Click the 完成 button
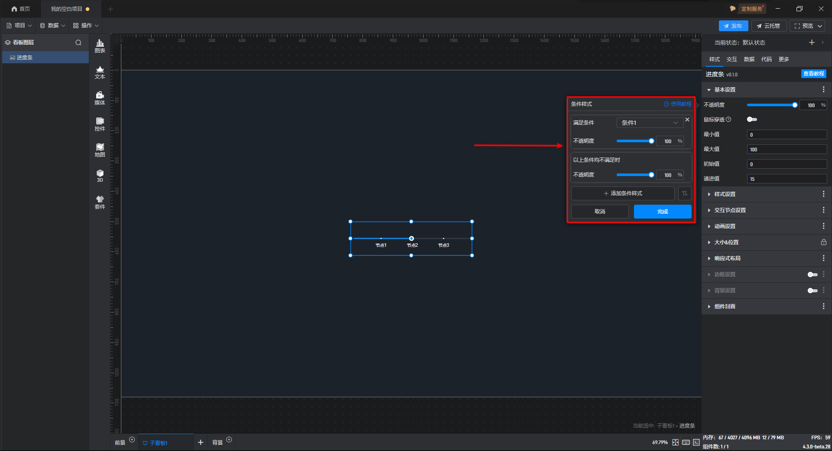The image size is (832, 451). click(662, 212)
